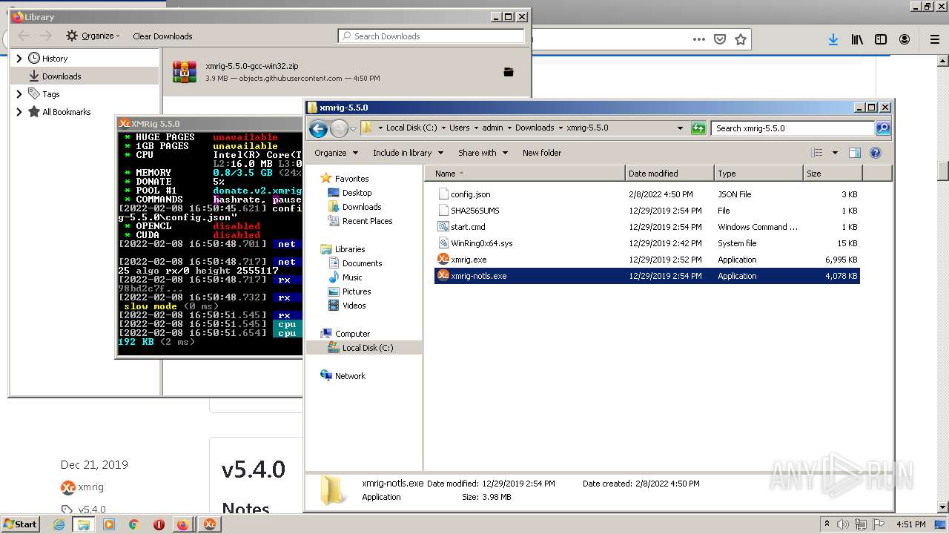The width and height of the screenshot is (949, 534).
Task: Open recent pages dropdown next to forward button
Action: [353, 128]
